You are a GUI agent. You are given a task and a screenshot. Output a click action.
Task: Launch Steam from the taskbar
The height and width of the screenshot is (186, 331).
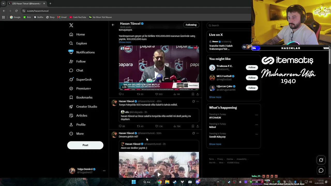(x=175, y=182)
